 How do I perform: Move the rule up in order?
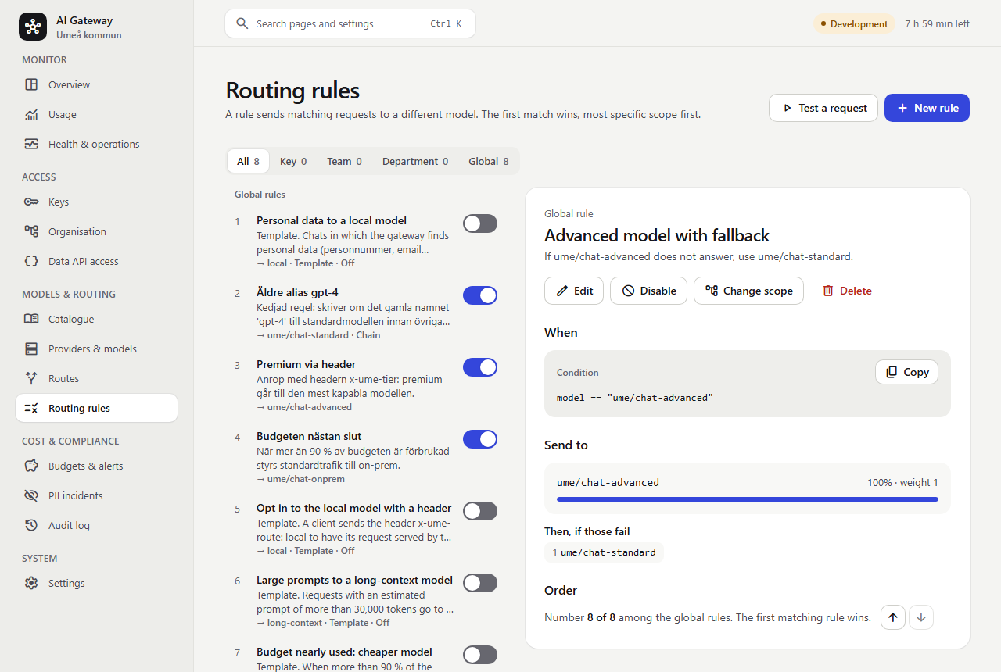[893, 617]
